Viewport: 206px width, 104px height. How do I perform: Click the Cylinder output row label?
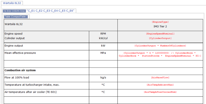[x=15, y=38]
